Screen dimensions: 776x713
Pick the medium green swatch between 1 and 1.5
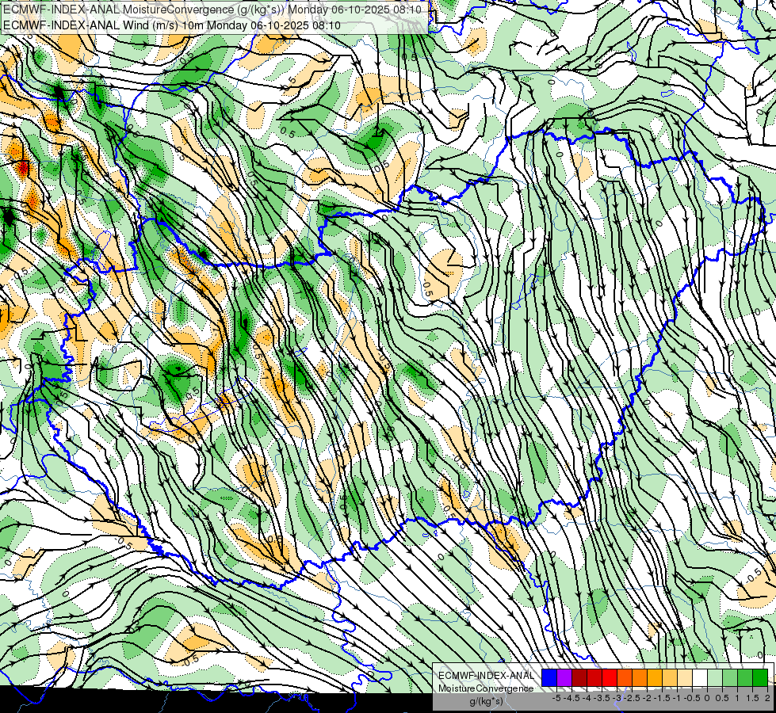point(745,678)
